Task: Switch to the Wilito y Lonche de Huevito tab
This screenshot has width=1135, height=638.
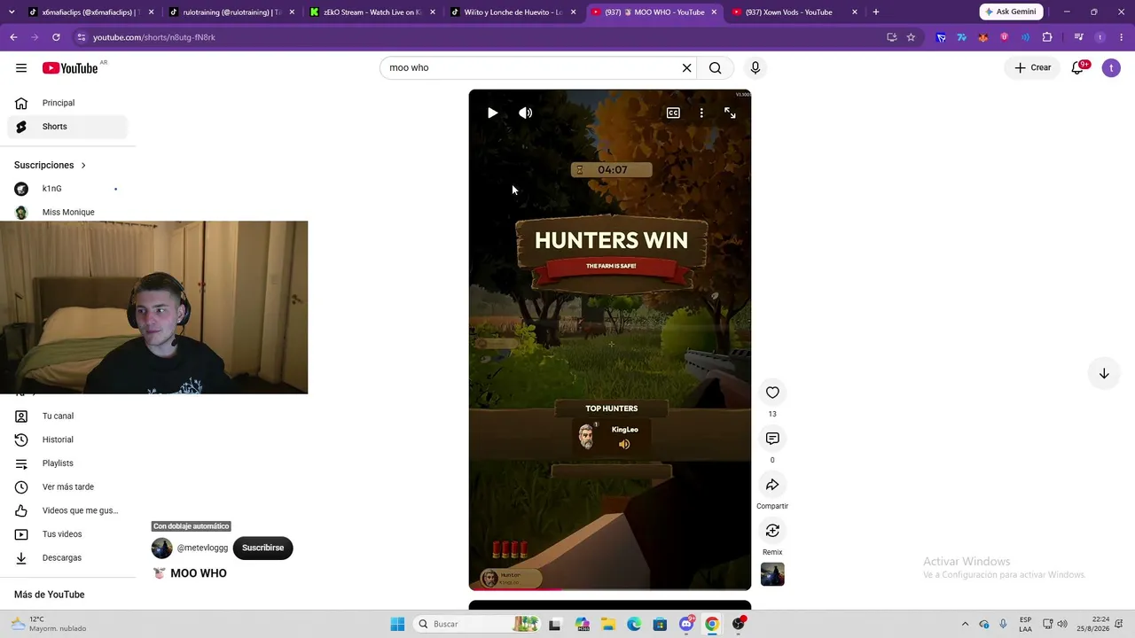Action: pyautogui.click(x=513, y=12)
